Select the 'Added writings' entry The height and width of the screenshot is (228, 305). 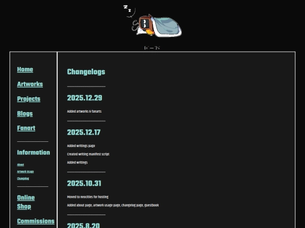pyautogui.click(x=77, y=163)
